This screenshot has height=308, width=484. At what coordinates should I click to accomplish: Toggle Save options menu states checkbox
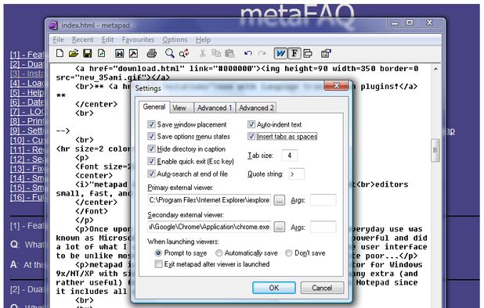pyautogui.click(x=151, y=137)
